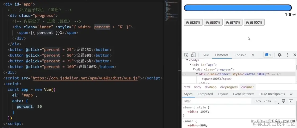Toggle the device toolbar icon

tap(193, 55)
